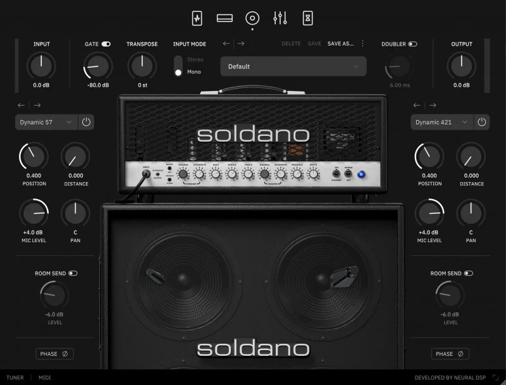Select Mono input mode
This screenshot has width=506, height=385.
(194, 72)
